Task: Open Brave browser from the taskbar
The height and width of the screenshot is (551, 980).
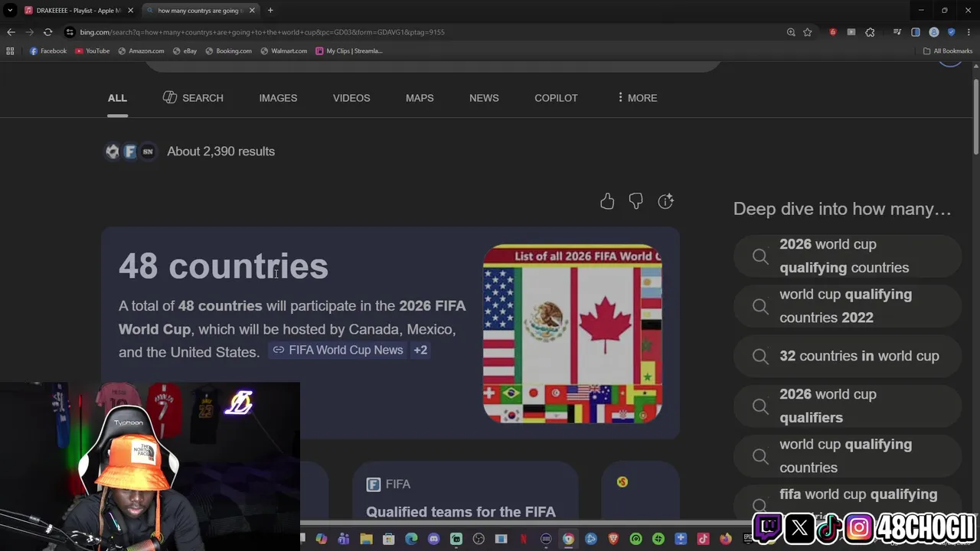Action: (x=613, y=540)
